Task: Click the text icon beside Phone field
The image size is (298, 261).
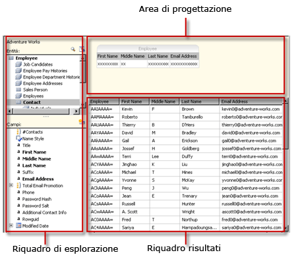Action: [18, 192]
